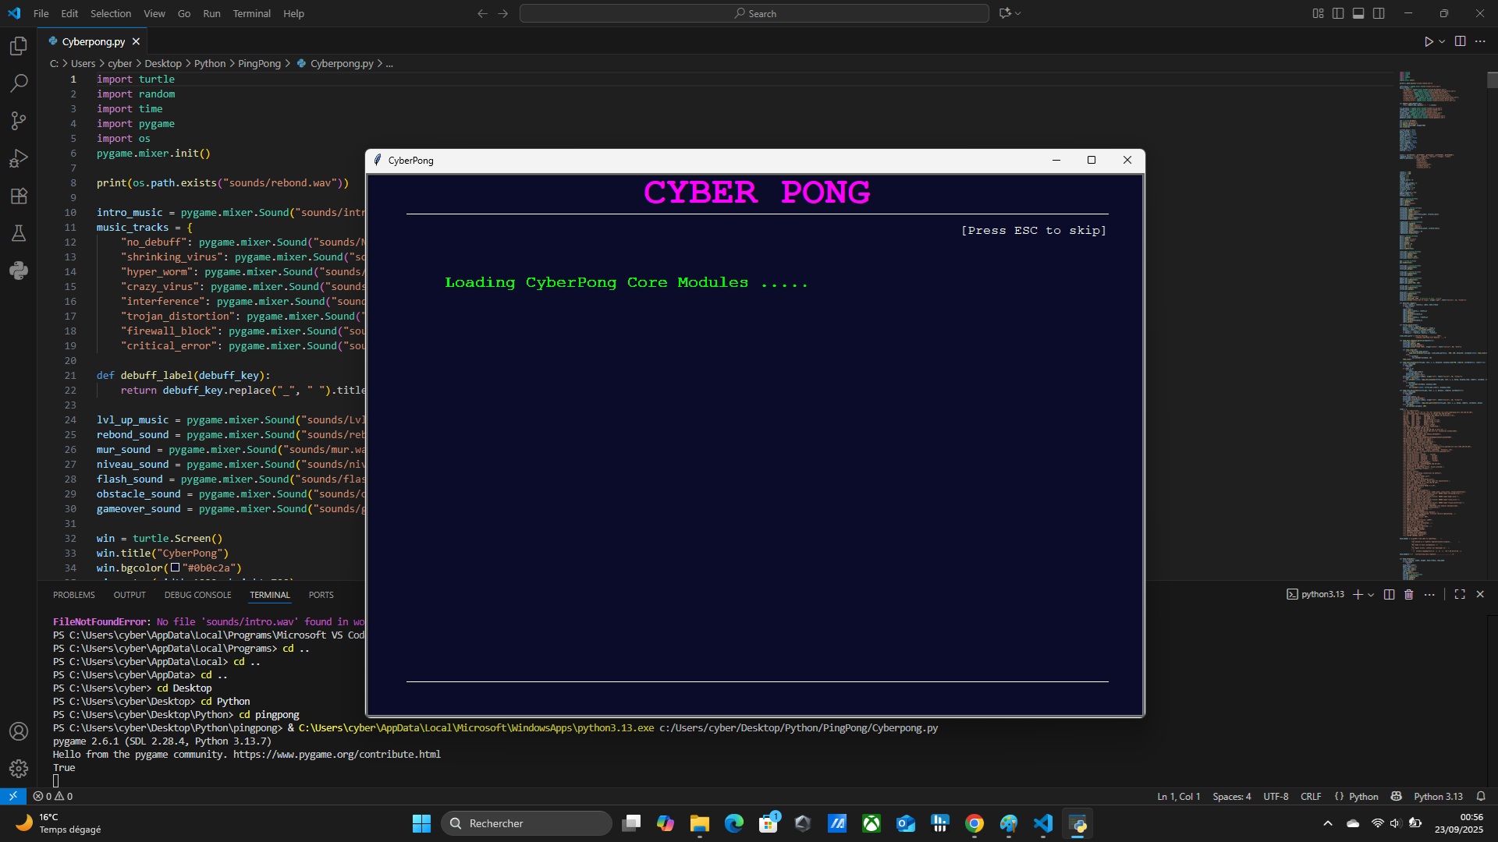
Task: Open the Python sidebar view
Action: (x=19, y=271)
